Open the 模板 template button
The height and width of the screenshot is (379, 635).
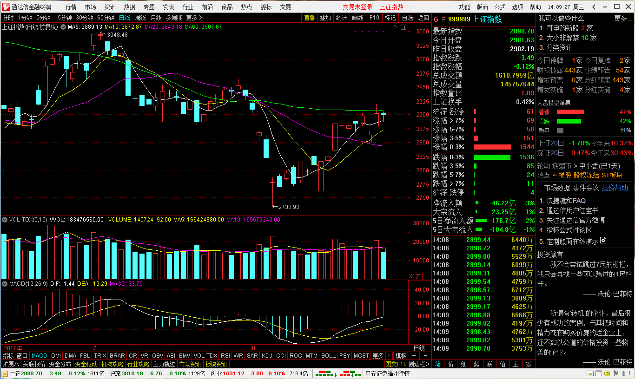pos(401,356)
